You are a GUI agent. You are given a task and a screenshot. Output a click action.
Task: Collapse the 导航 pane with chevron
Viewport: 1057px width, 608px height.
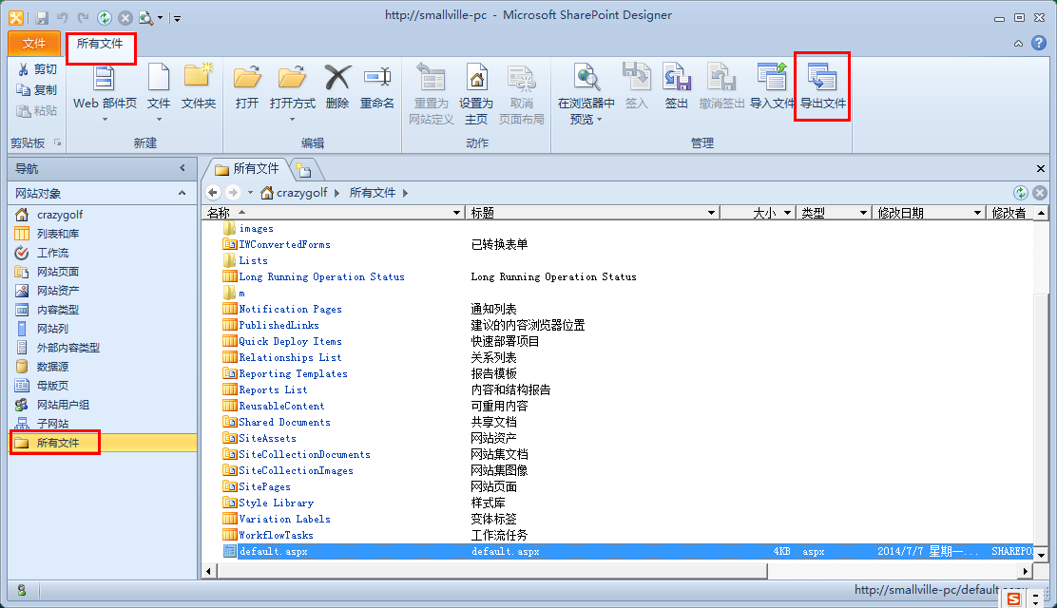pos(182,168)
